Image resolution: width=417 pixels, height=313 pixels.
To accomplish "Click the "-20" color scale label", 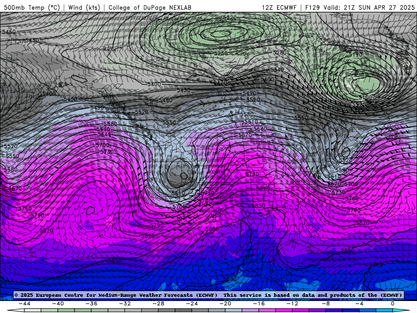I will [x=226, y=304].
